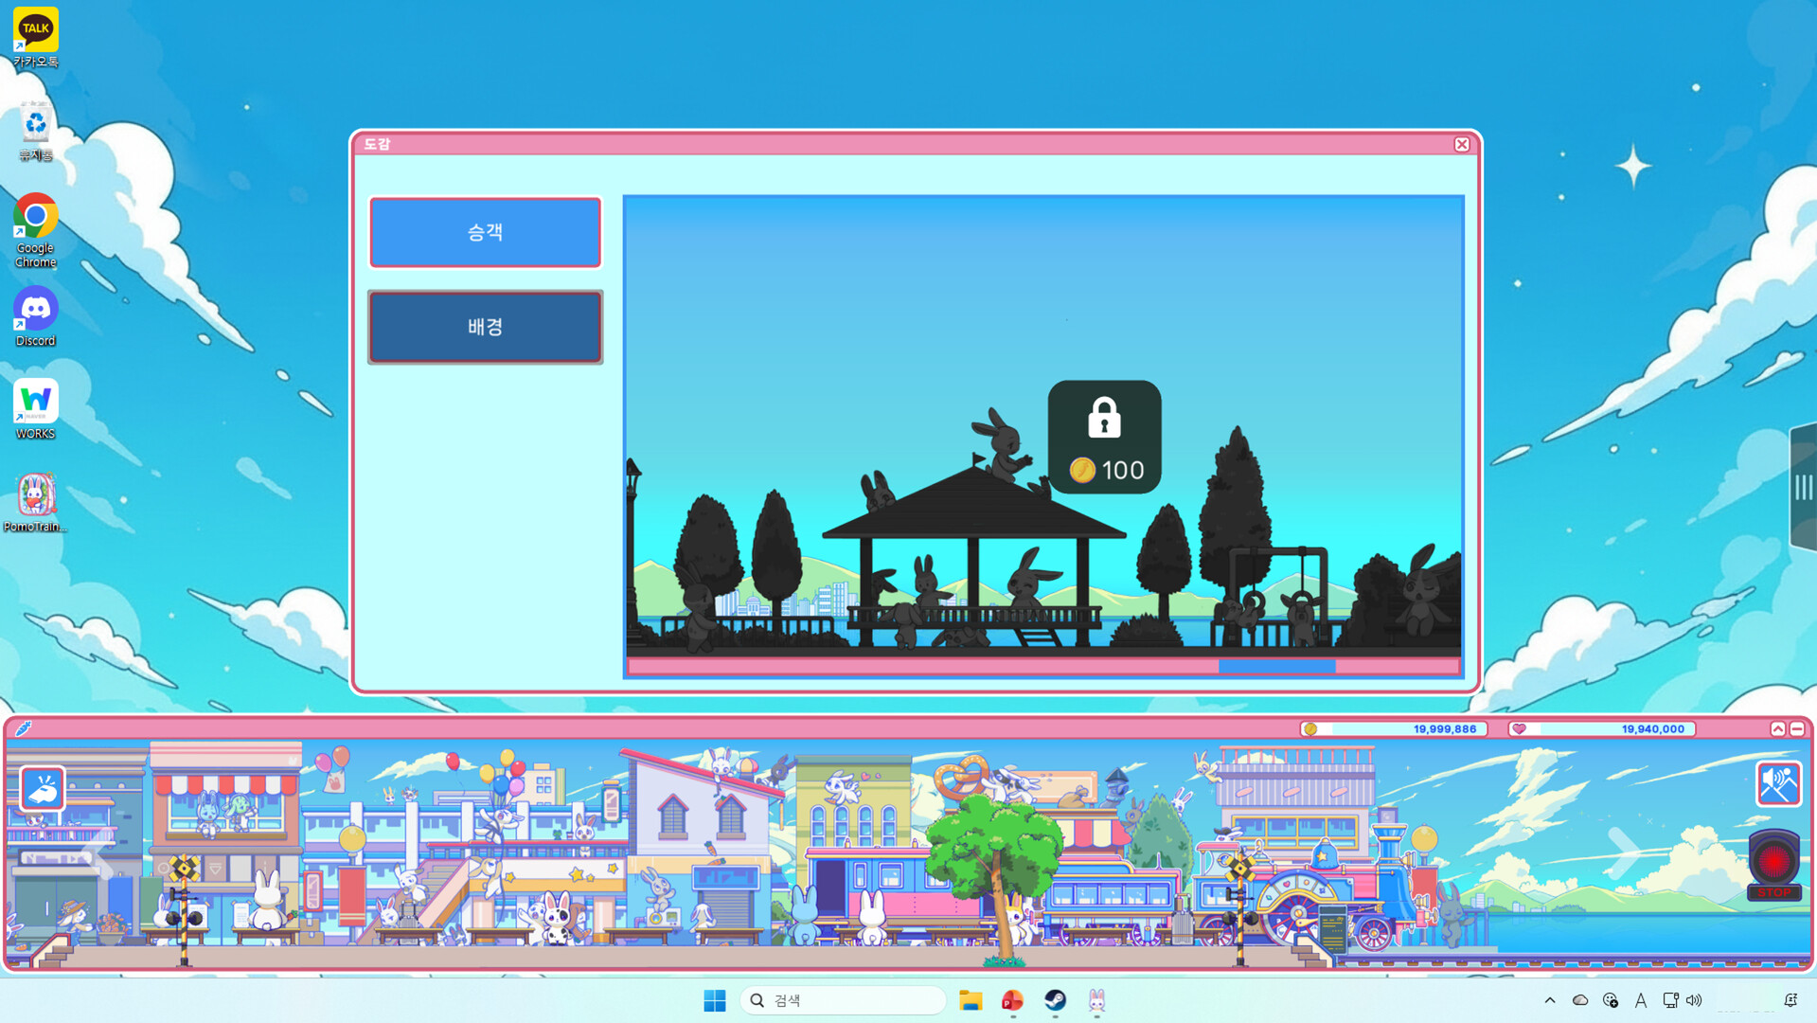Switch to the 배경 tab

coord(485,327)
